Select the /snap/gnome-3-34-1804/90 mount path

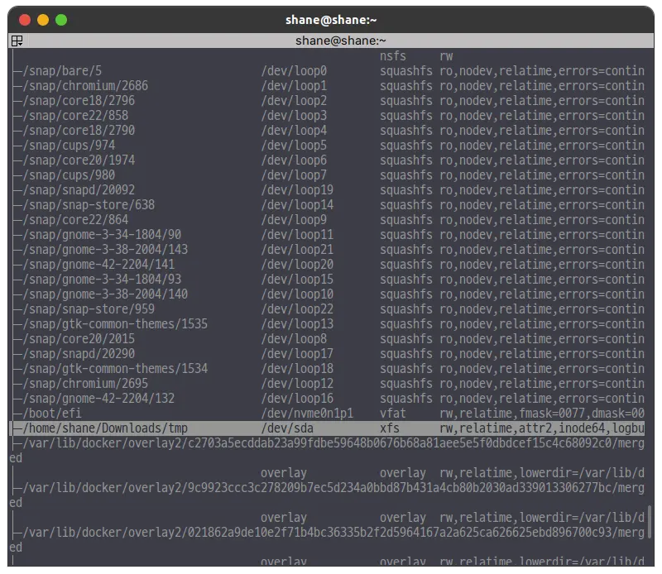(x=102, y=235)
